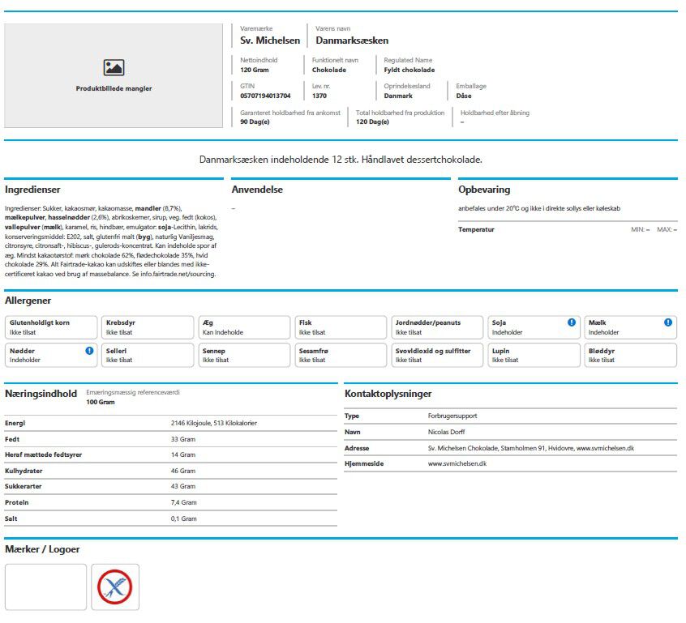
Task: Click the "Produktbillede mangler" caption
Action: tap(114, 88)
